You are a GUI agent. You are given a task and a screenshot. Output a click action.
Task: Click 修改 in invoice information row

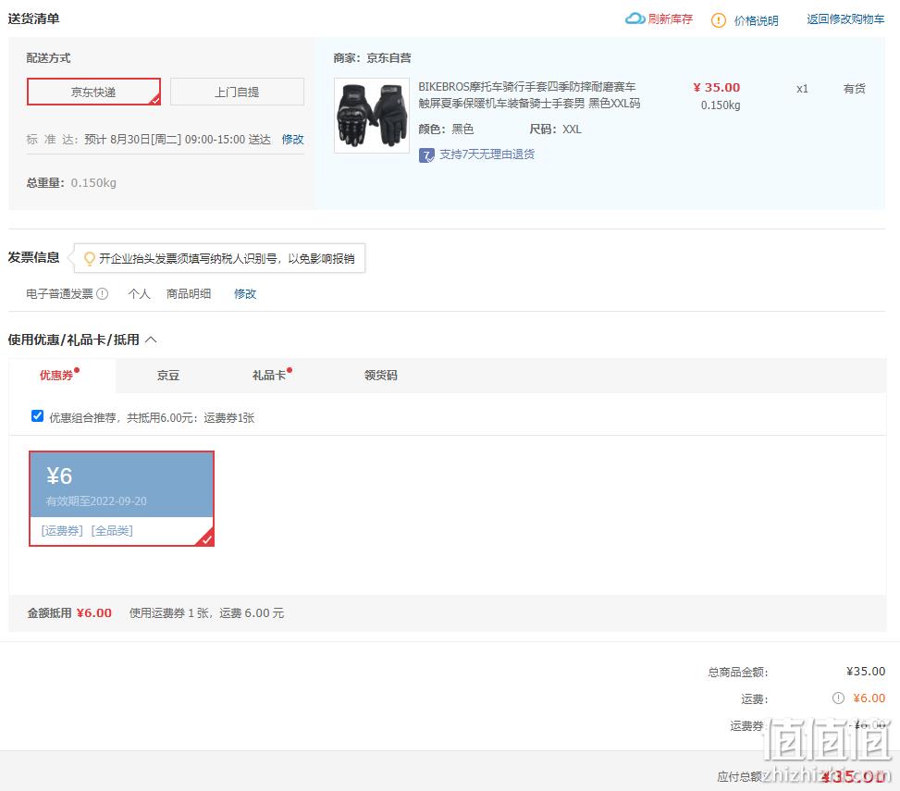click(x=245, y=294)
